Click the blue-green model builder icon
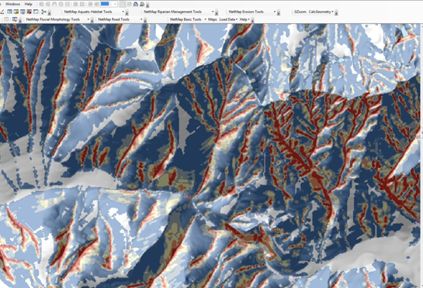The image size is (423, 288). click(43, 12)
